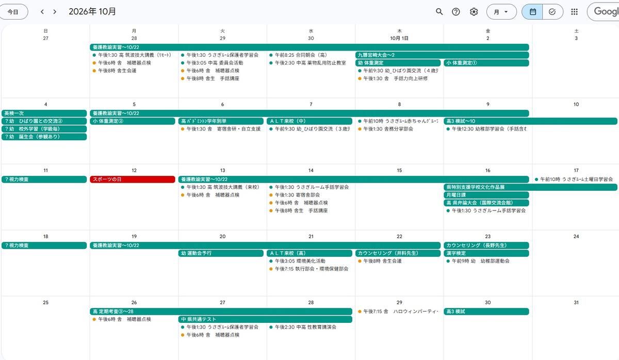The width and height of the screenshot is (619, 360).
Task: Select date number 31
Action: 576,302
